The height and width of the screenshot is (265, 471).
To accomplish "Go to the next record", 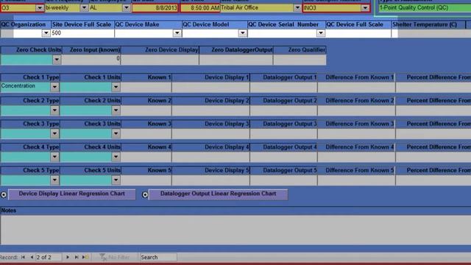I will [68, 257].
